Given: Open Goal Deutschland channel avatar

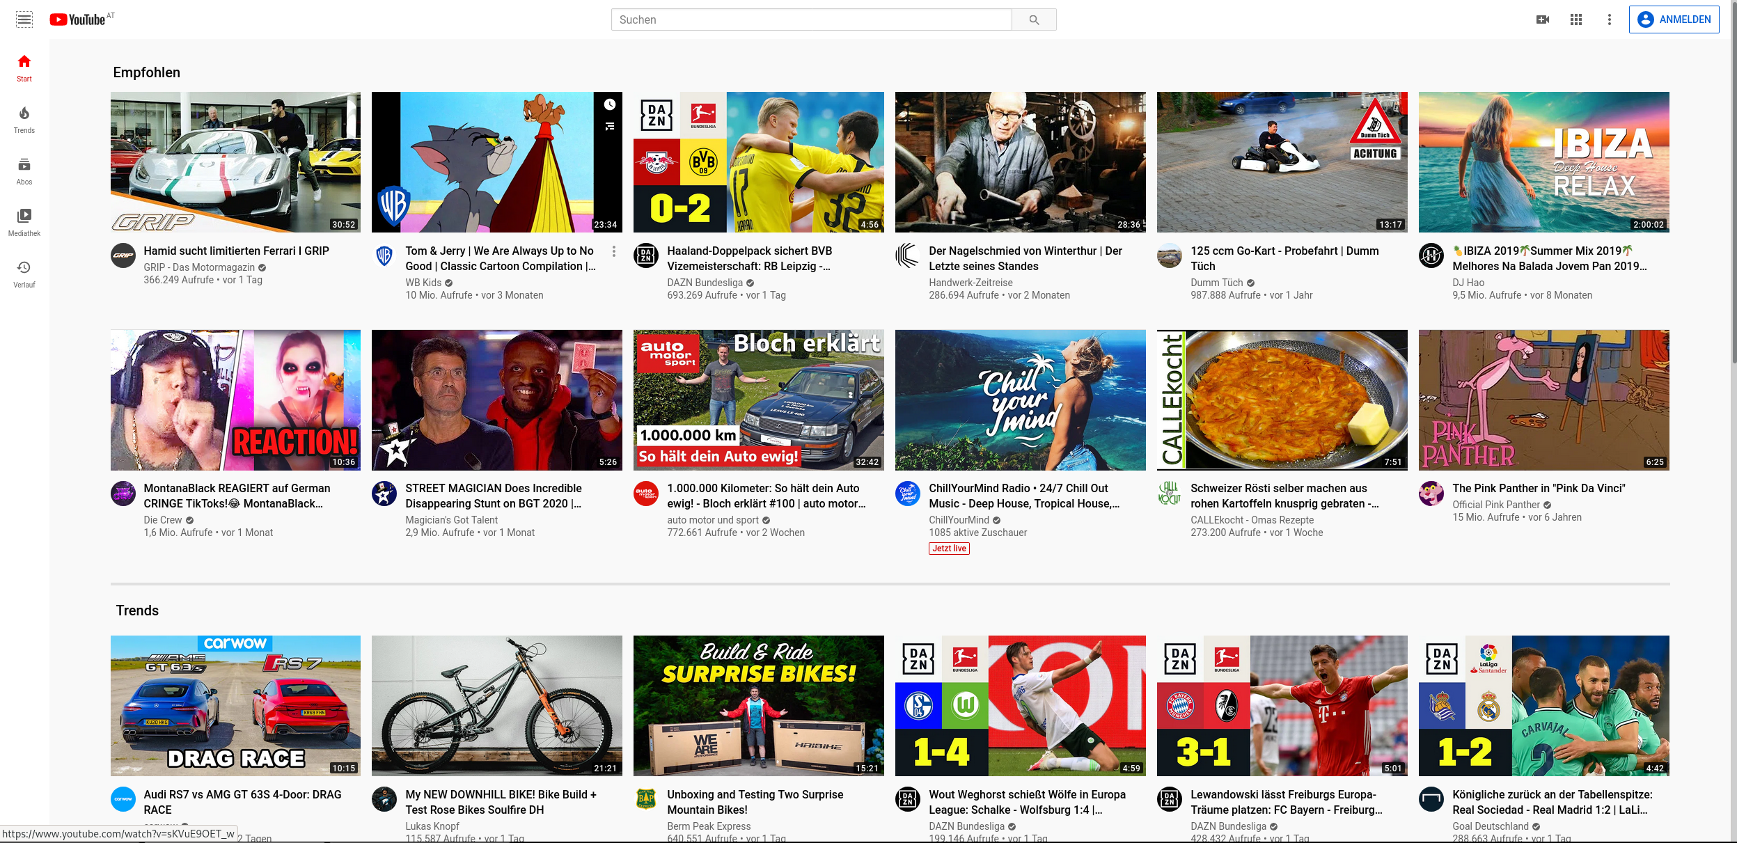Looking at the screenshot, I should pyautogui.click(x=1431, y=799).
